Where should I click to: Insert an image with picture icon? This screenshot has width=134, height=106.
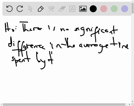click(83, 9)
